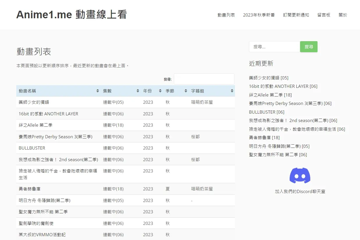
Task: Open 藥師少女的獨語 in the table
Action: 34,102
